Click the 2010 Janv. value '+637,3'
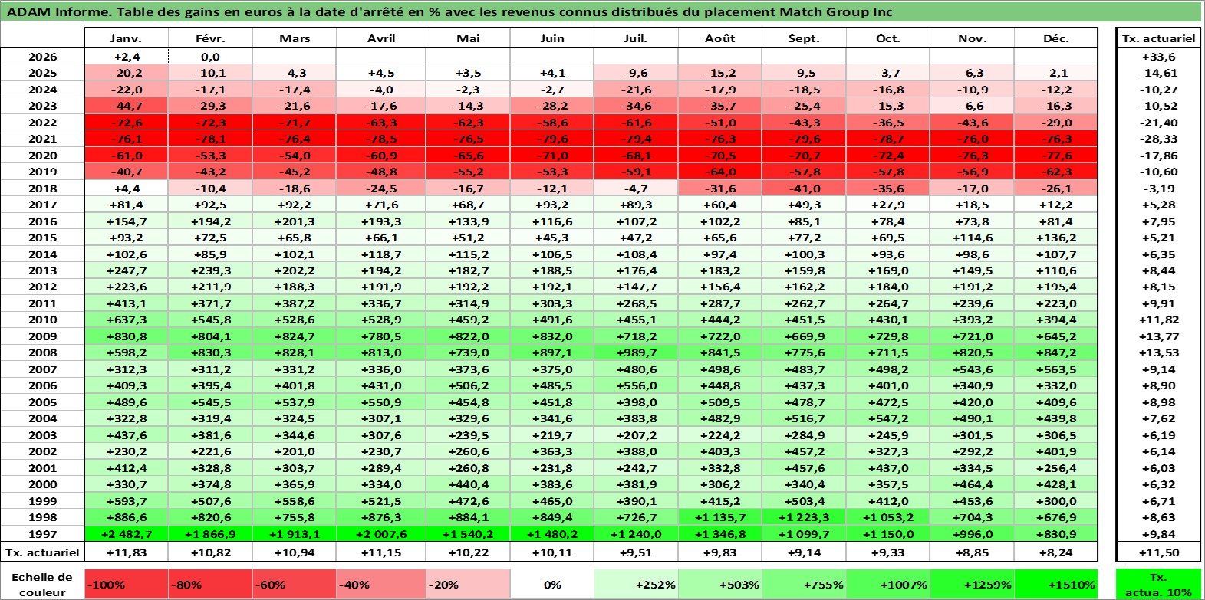The height and width of the screenshot is (600, 1205). [x=126, y=320]
